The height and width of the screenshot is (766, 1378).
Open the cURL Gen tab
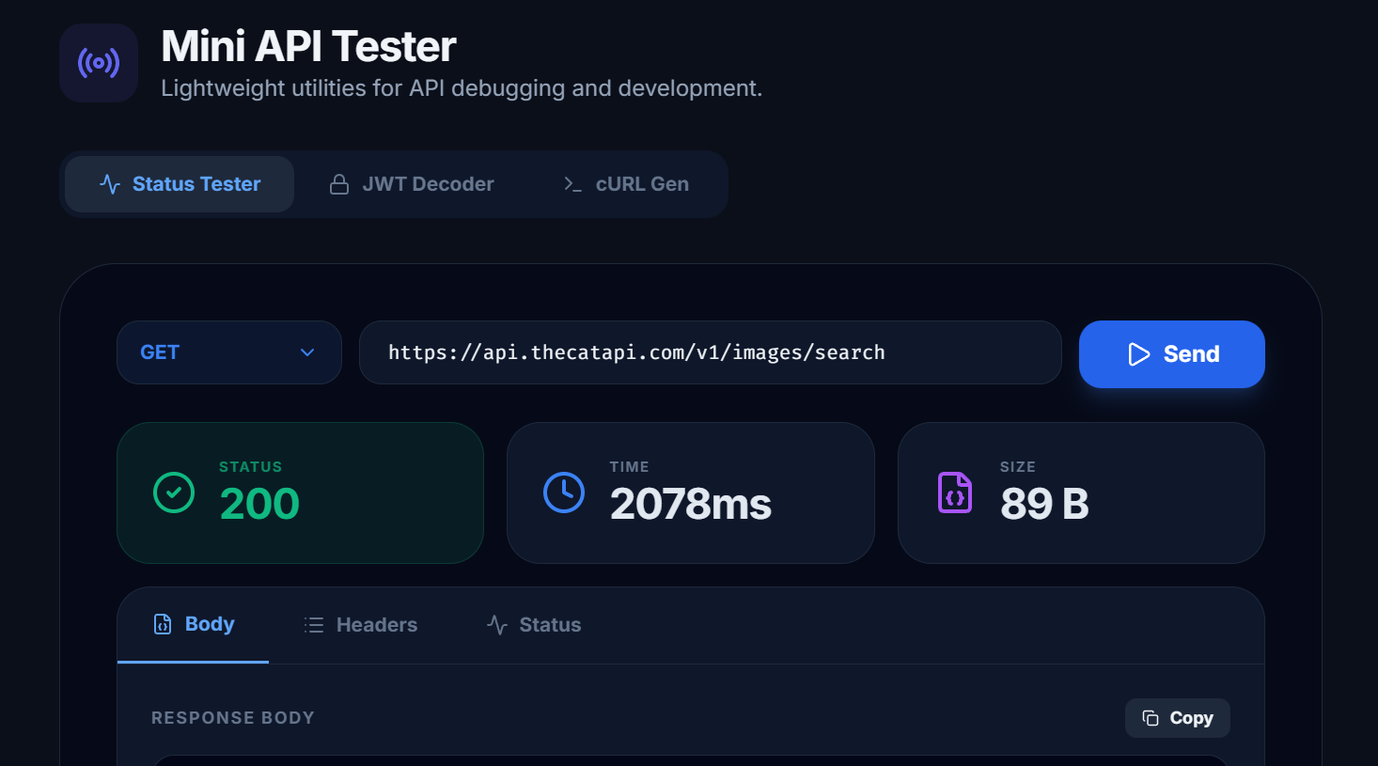[626, 184]
